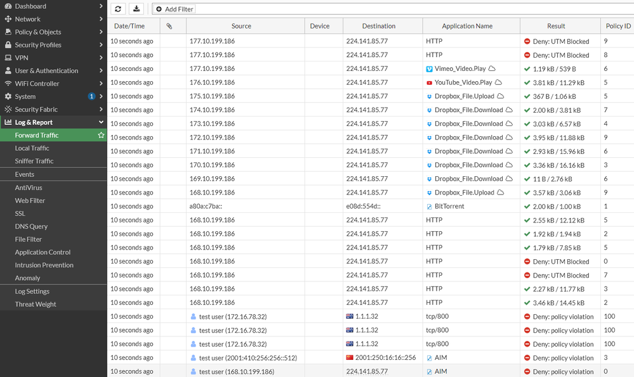This screenshot has width=634, height=377.
Task: Click the AIM icon in 2001:250:16:16::256 row
Action: pos(430,358)
